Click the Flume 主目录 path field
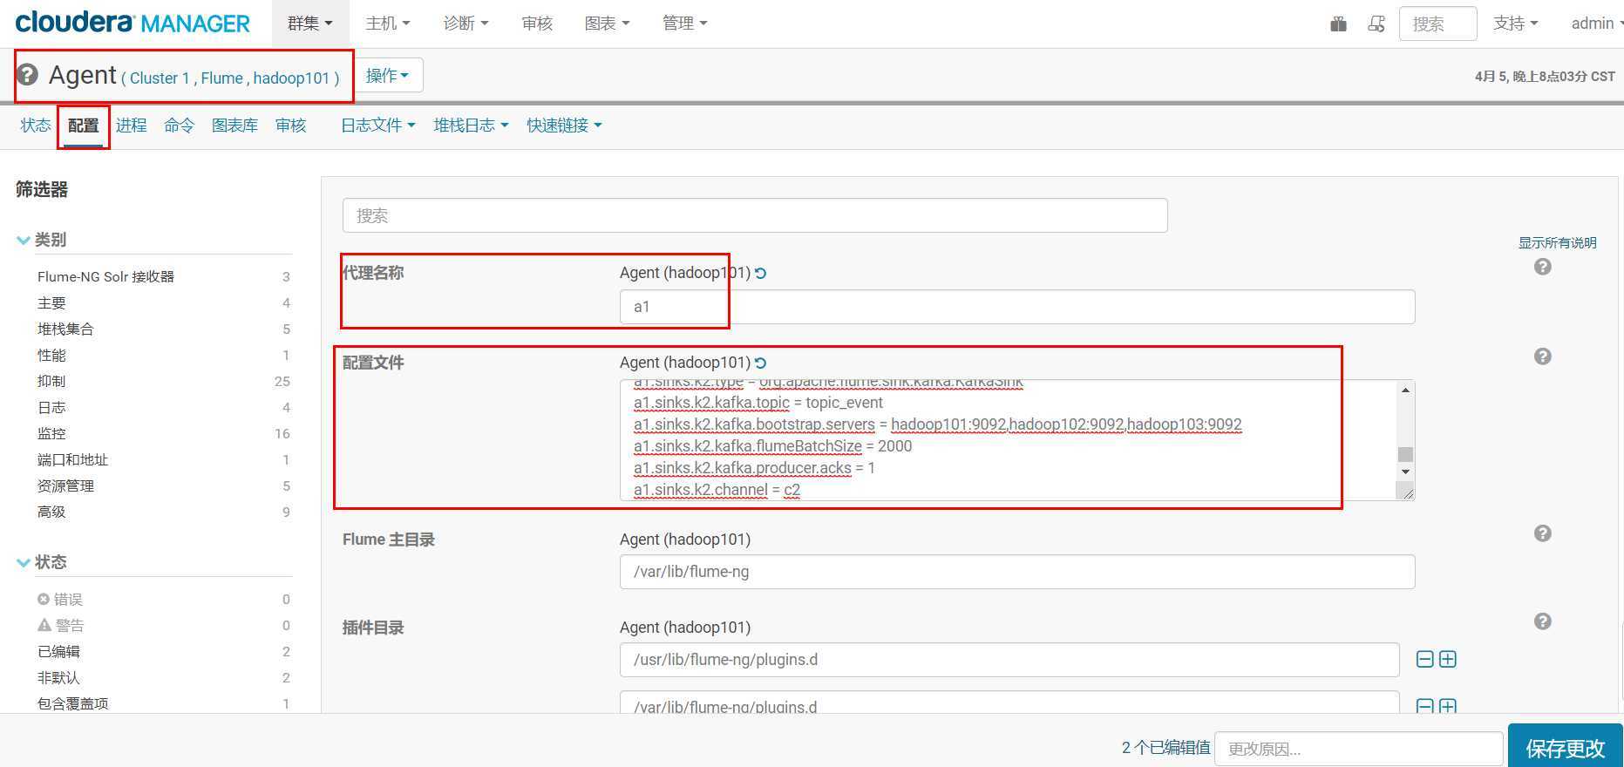1624x767 pixels. (x=1017, y=572)
